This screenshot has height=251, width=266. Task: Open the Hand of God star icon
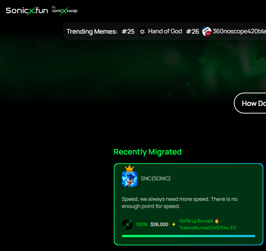(142, 31)
